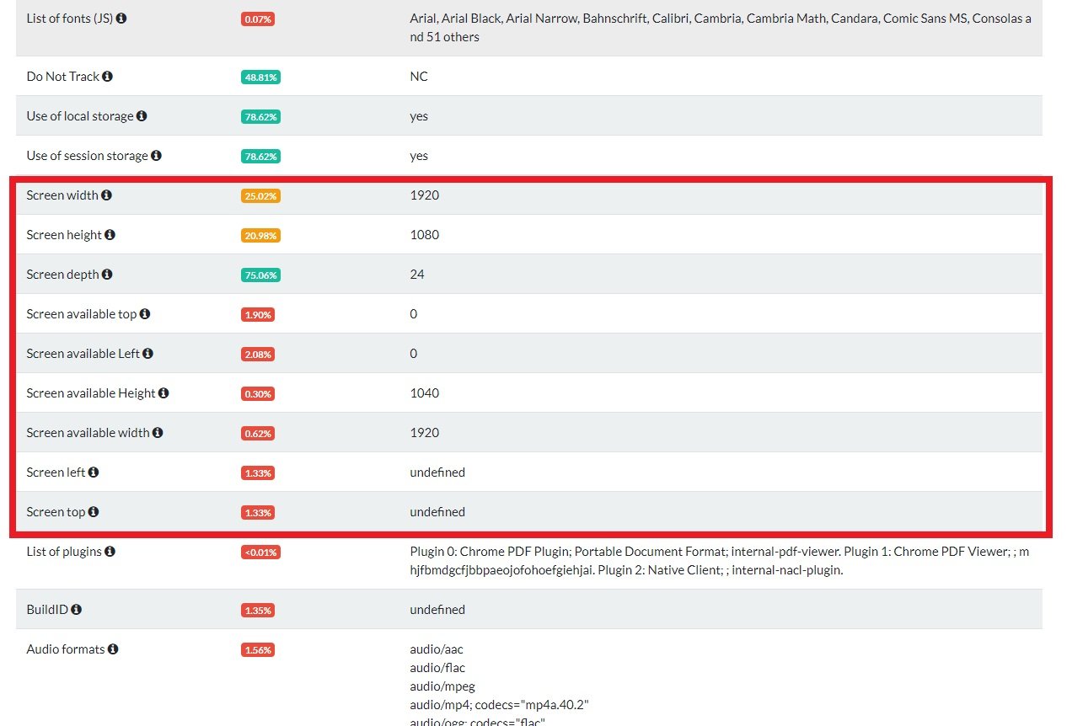This screenshot has height=726, width=1083.
Task: Select the 2.08% Screen available Left badge
Action: click(258, 355)
